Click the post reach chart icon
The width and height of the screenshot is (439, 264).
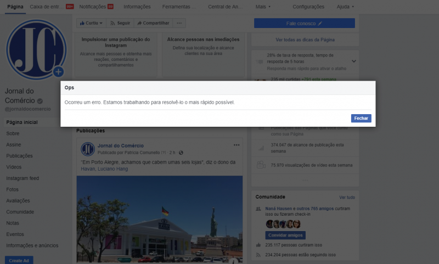(x=261, y=148)
